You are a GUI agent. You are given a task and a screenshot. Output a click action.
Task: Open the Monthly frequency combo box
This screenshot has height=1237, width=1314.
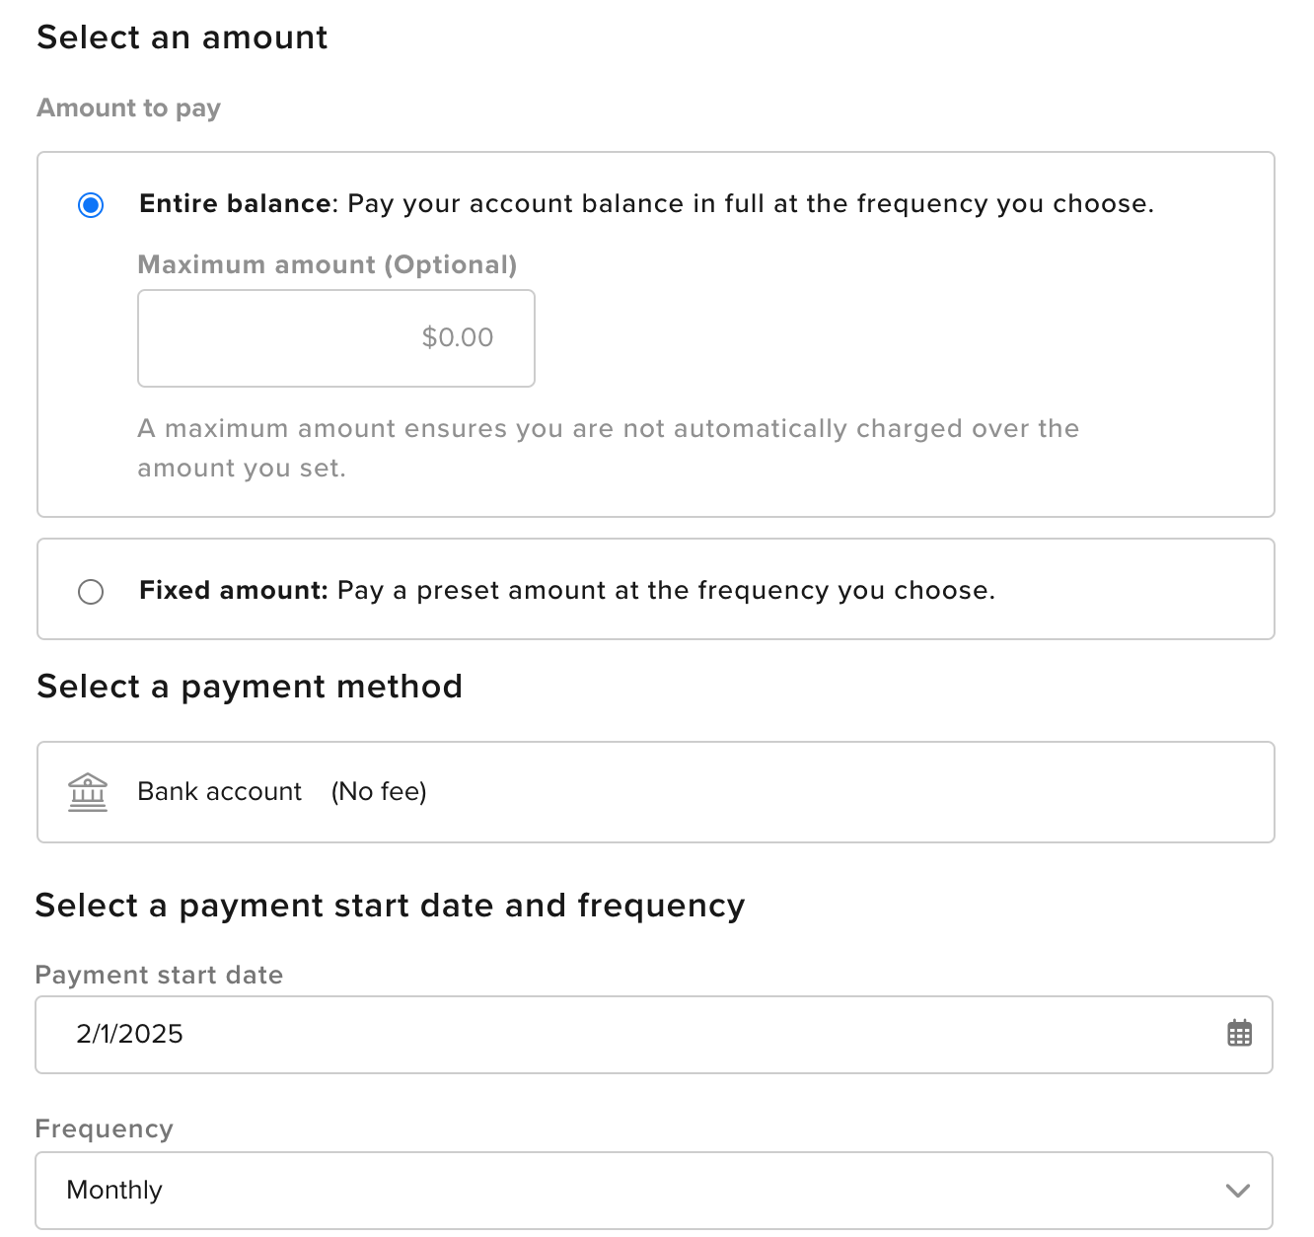click(654, 1191)
